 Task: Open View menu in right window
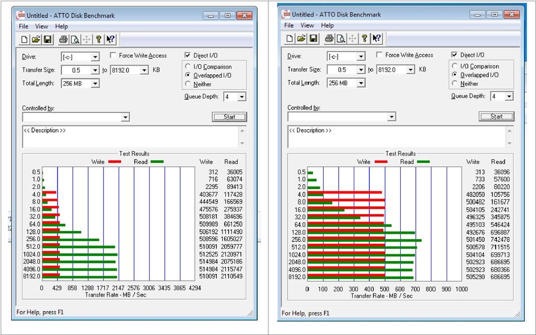pos(307,25)
